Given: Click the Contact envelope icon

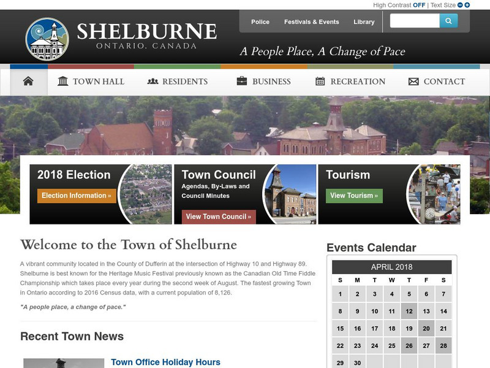Looking at the screenshot, I should (x=413, y=80).
